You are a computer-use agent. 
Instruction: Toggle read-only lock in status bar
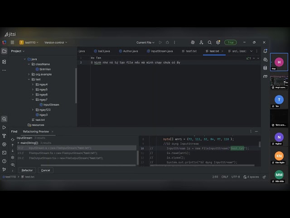[264, 177]
